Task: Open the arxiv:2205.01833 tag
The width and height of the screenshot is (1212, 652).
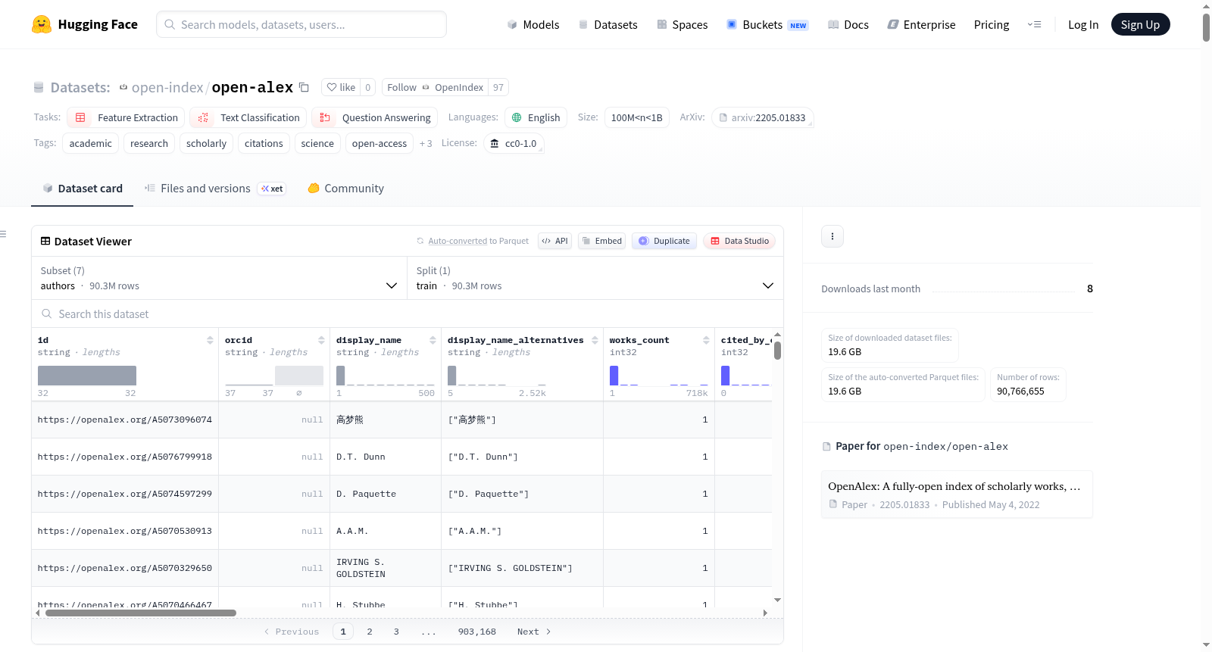Action: tap(762, 117)
